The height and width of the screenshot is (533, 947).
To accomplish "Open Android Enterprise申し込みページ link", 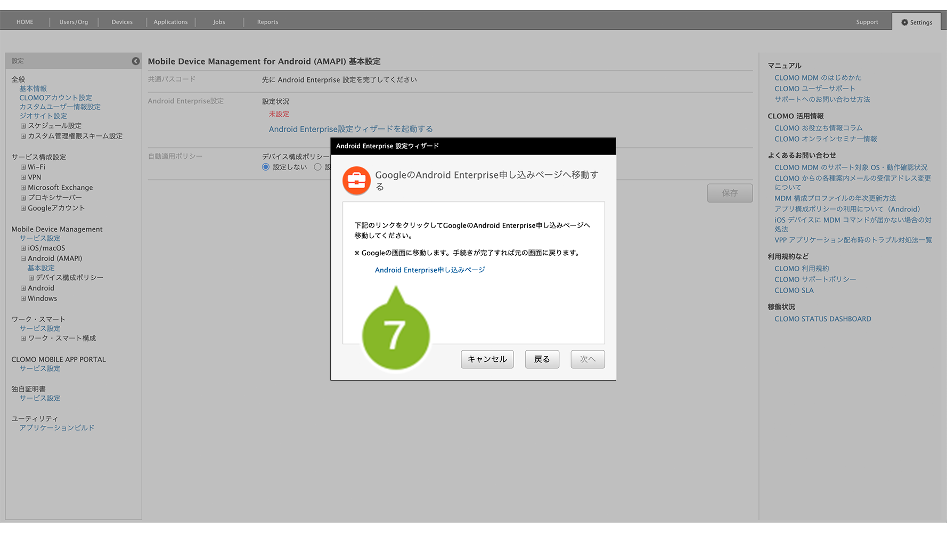I will coord(430,270).
